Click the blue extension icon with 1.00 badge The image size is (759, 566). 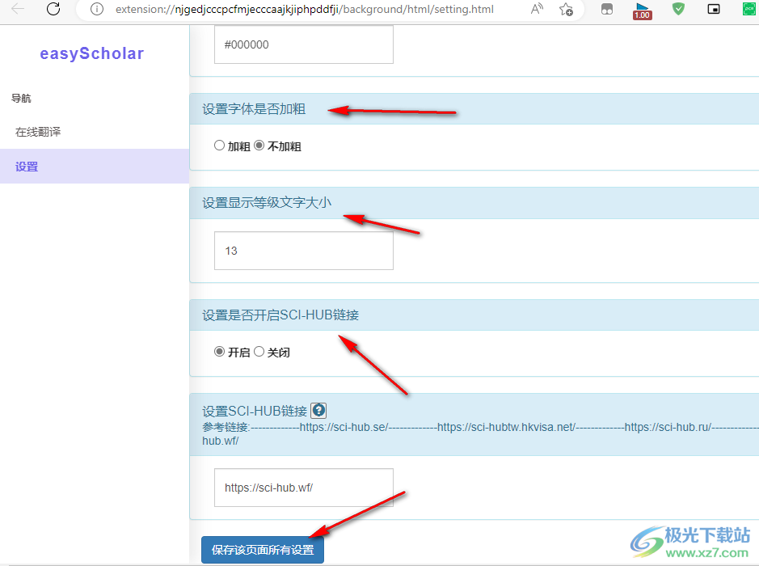pos(643,11)
